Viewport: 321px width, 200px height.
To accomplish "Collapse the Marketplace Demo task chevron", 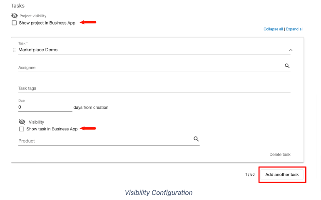I will [291, 50].
